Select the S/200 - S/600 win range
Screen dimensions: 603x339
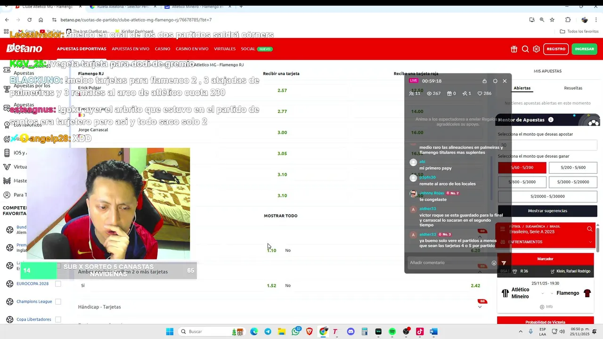pyautogui.click(x=573, y=168)
